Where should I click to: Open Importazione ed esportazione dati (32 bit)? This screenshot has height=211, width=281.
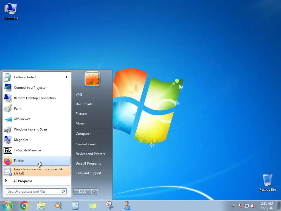37,171
